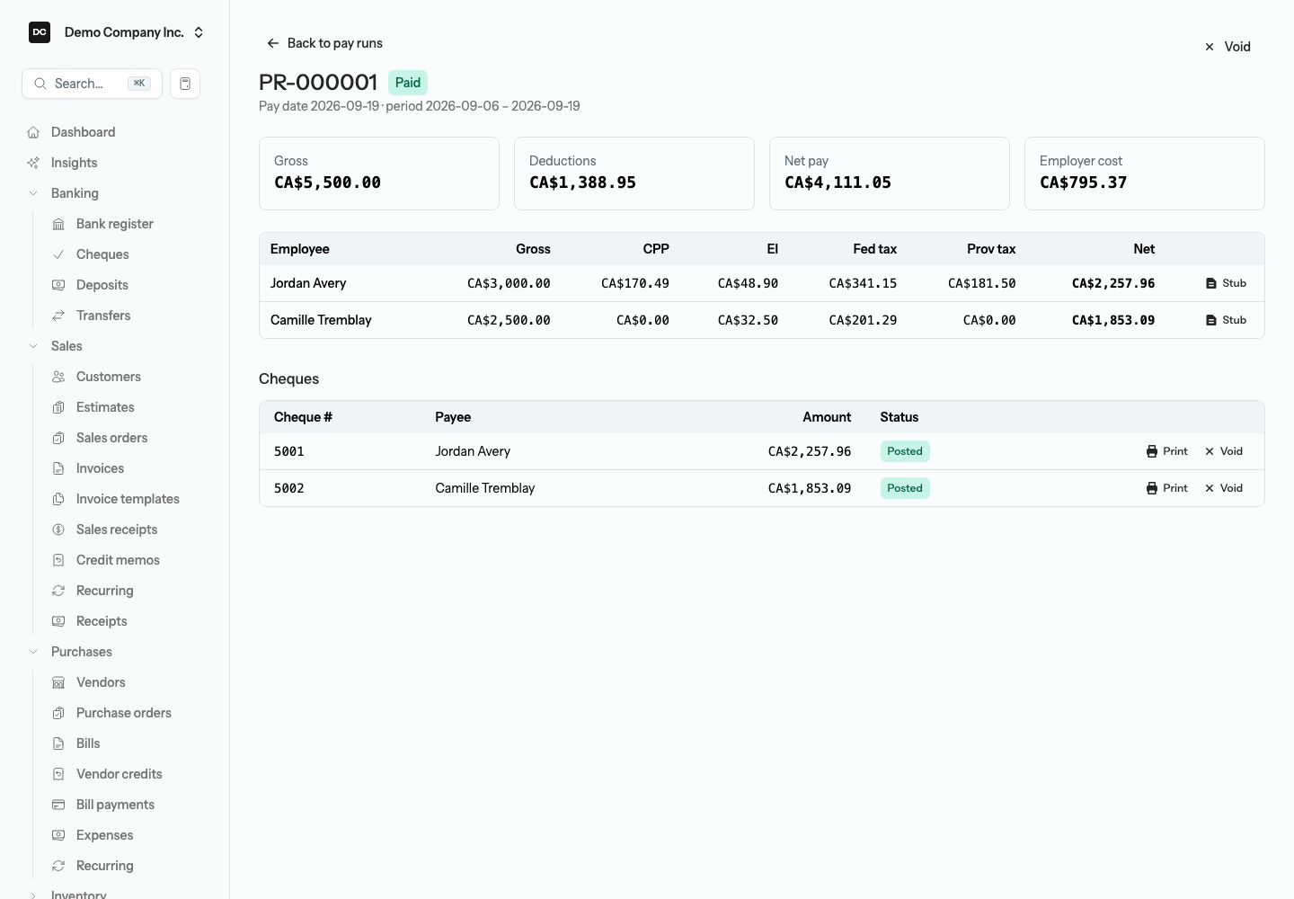Image resolution: width=1294 pixels, height=899 pixels.
Task: Click the Customers people icon
Action: pos(58,377)
